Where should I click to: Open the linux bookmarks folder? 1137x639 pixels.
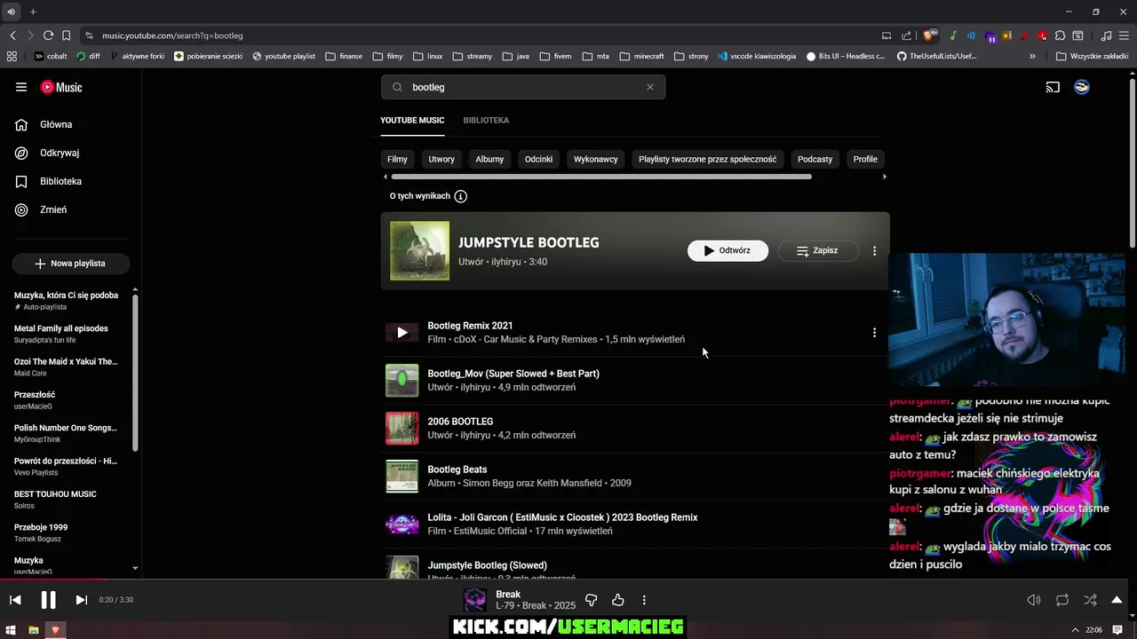(x=426, y=56)
